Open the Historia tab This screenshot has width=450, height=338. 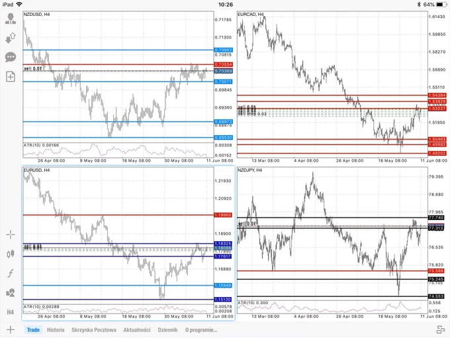tap(56, 330)
